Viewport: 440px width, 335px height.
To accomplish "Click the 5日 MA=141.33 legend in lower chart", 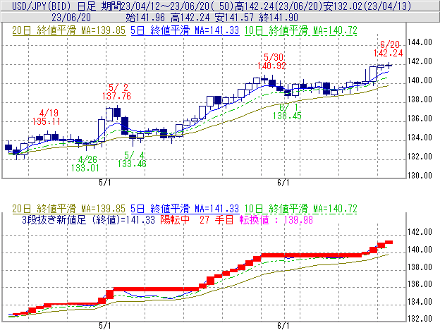I will [185, 209].
